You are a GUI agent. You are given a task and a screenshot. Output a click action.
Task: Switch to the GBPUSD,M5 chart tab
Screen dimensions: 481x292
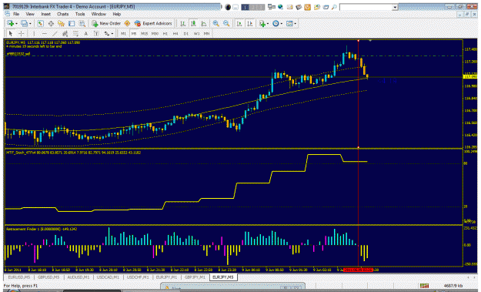[x=48, y=277]
